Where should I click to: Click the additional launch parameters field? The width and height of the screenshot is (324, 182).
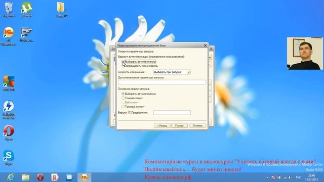(x=162, y=82)
